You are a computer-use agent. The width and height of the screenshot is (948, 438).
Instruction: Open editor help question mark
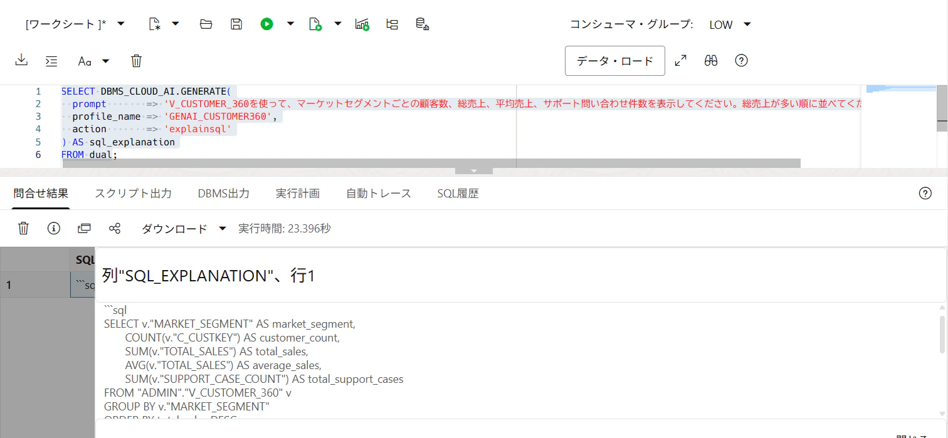(x=741, y=61)
